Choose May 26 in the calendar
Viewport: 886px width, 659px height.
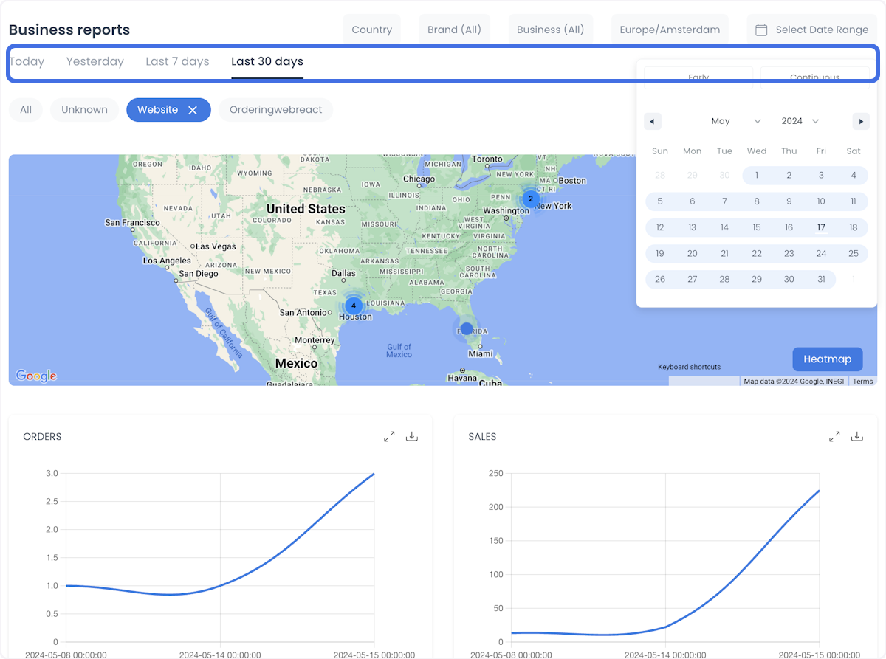[x=660, y=280]
